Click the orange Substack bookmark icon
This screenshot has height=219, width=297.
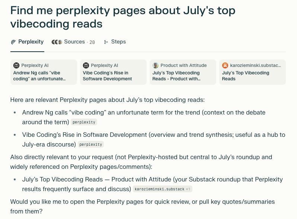click(225, 65)
